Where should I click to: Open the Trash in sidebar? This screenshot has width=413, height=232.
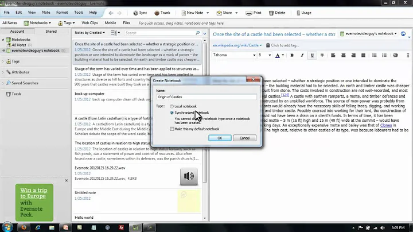[13, 94]
